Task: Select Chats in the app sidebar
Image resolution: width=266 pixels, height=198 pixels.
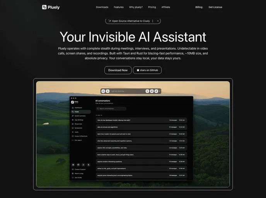Action: pyautogui.click(x=77, y=112)
